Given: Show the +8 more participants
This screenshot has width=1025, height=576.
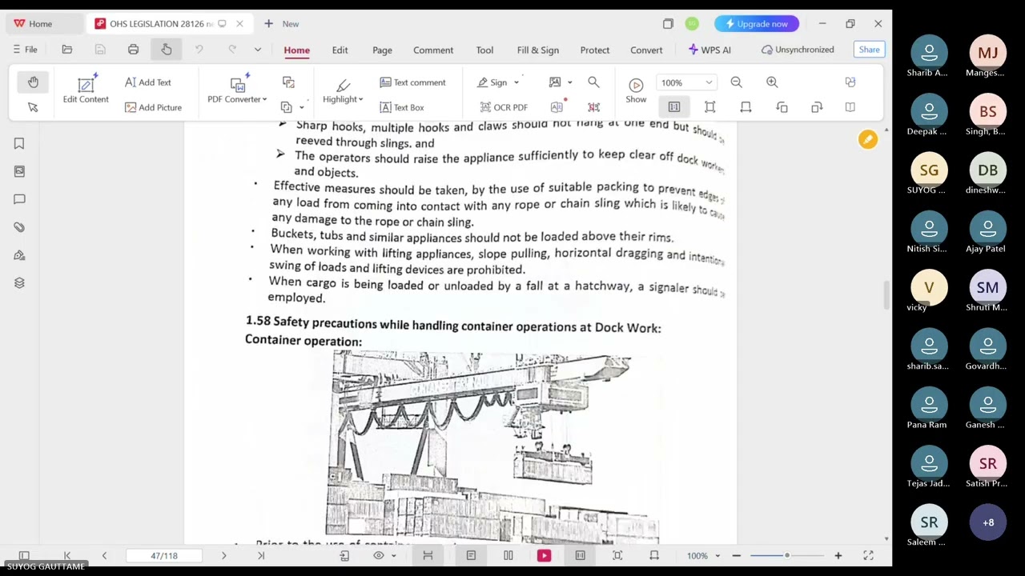Looking at the screenshot, I should coord(988,522).
